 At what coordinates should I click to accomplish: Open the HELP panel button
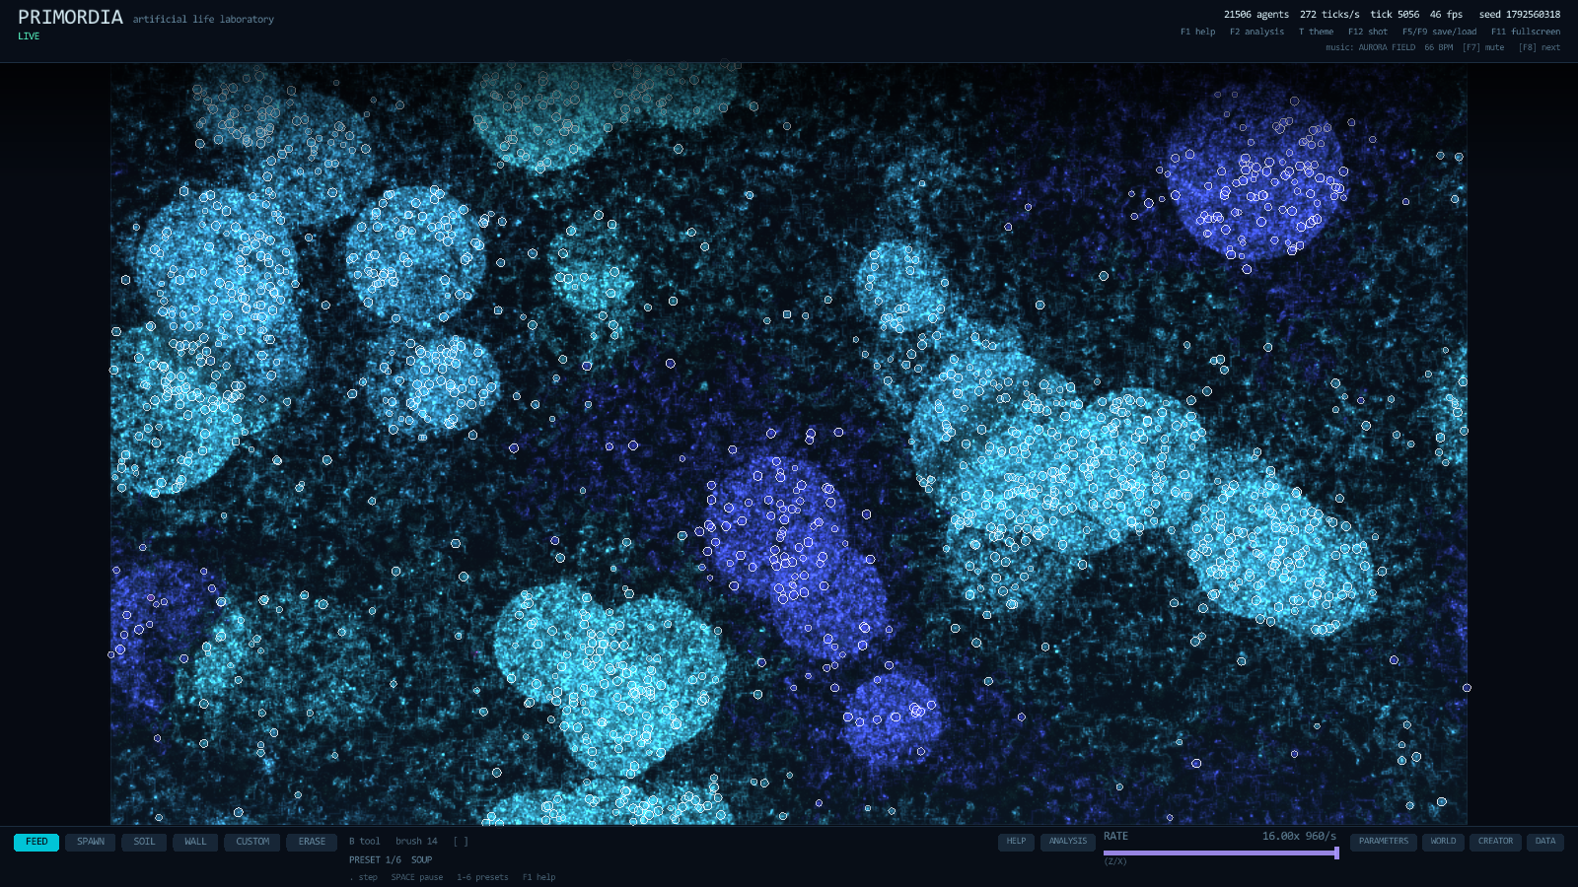pos(1016,842)
